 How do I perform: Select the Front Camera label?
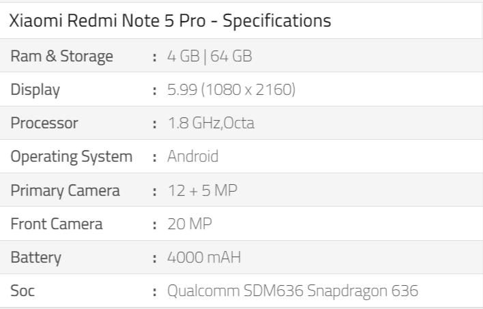[x=57, y=224]
